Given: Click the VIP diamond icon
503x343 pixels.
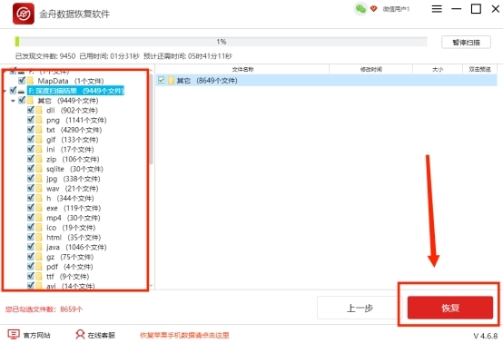Looking at the screenshot, I should coord(373,9).
